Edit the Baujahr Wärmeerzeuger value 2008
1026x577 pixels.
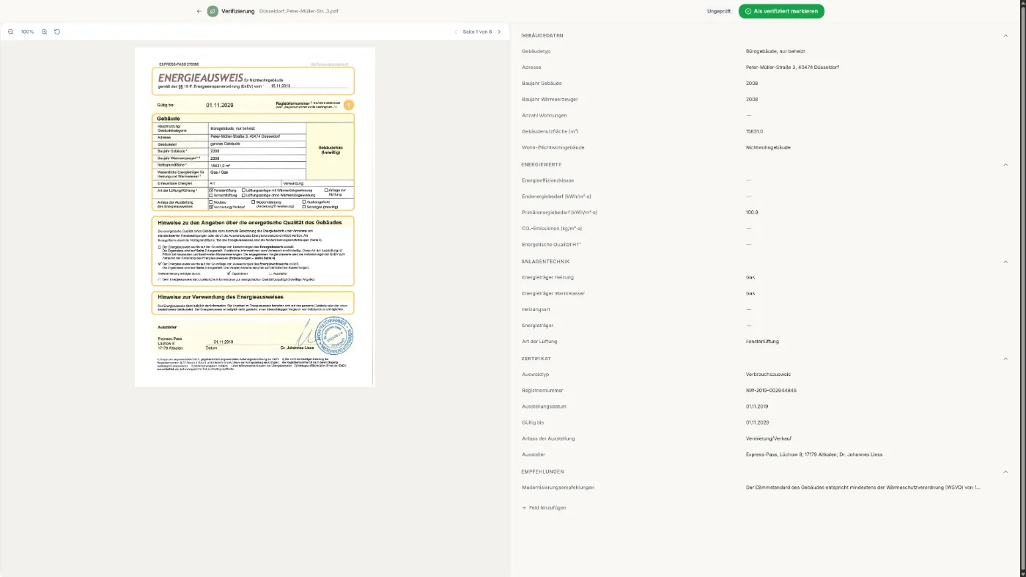coord(751,99)
